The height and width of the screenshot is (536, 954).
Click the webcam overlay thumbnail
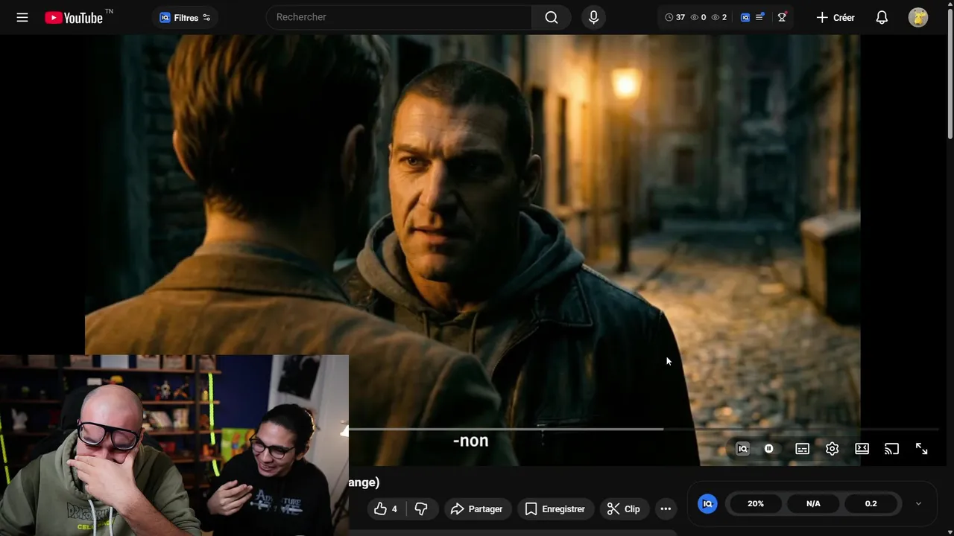pyautogui.click(x=174, y=445)
